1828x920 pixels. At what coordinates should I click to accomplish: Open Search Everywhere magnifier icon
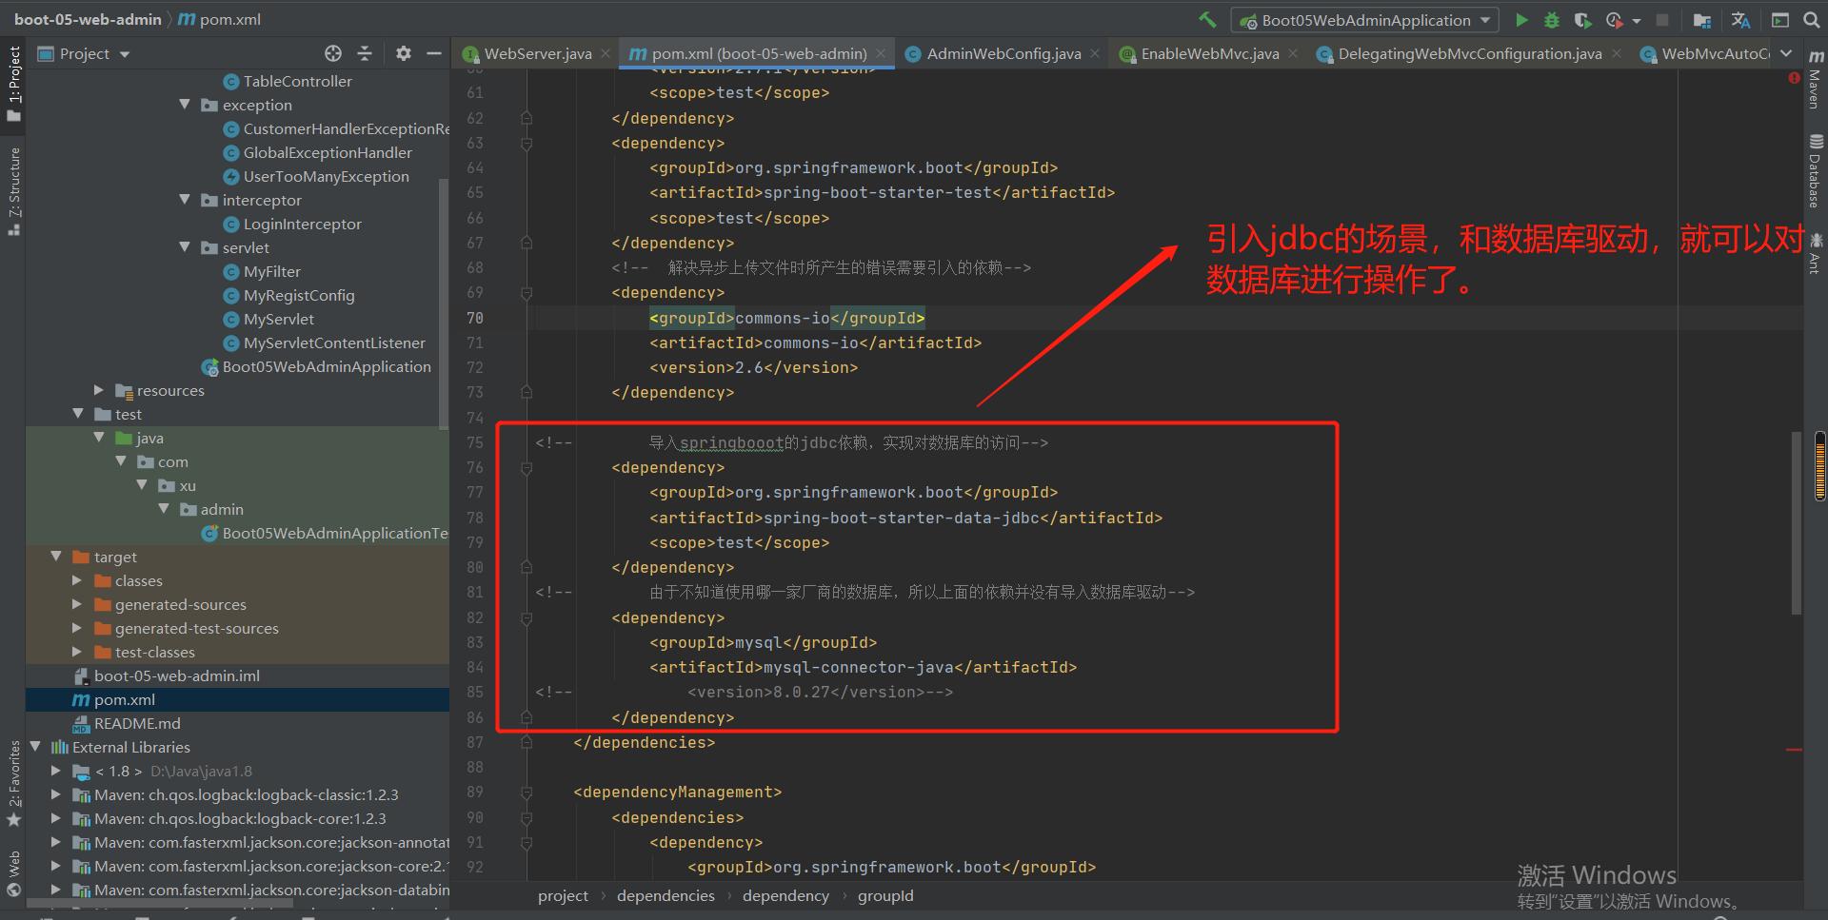pos(1811,19)
